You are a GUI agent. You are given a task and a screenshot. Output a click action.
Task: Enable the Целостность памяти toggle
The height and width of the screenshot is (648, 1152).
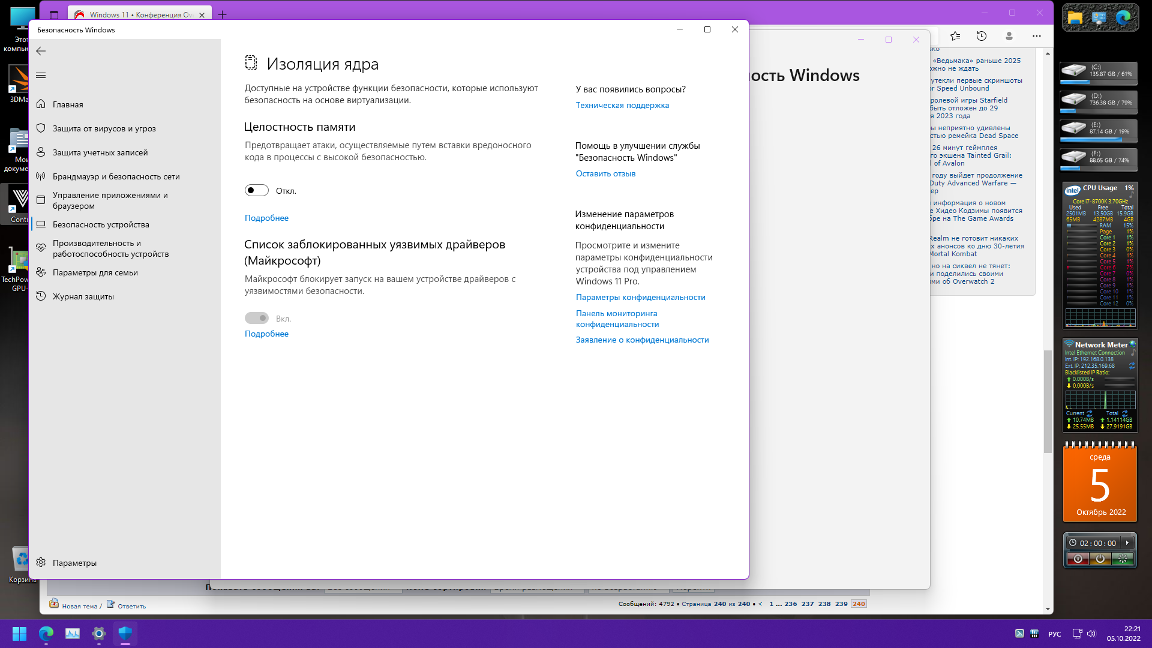(x=257, y=191)
